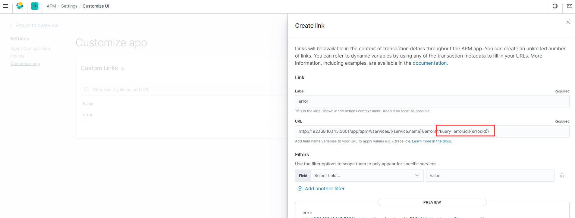The width and height of the screenshot is (575, 218).
Task: Open the green D space avatar
Action: (x=35, y=6)
